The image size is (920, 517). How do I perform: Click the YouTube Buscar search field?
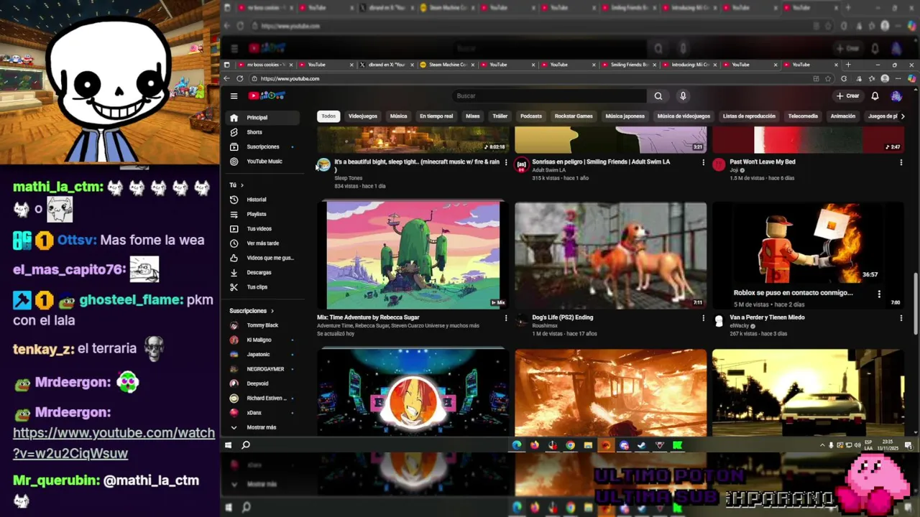(550, 96)
